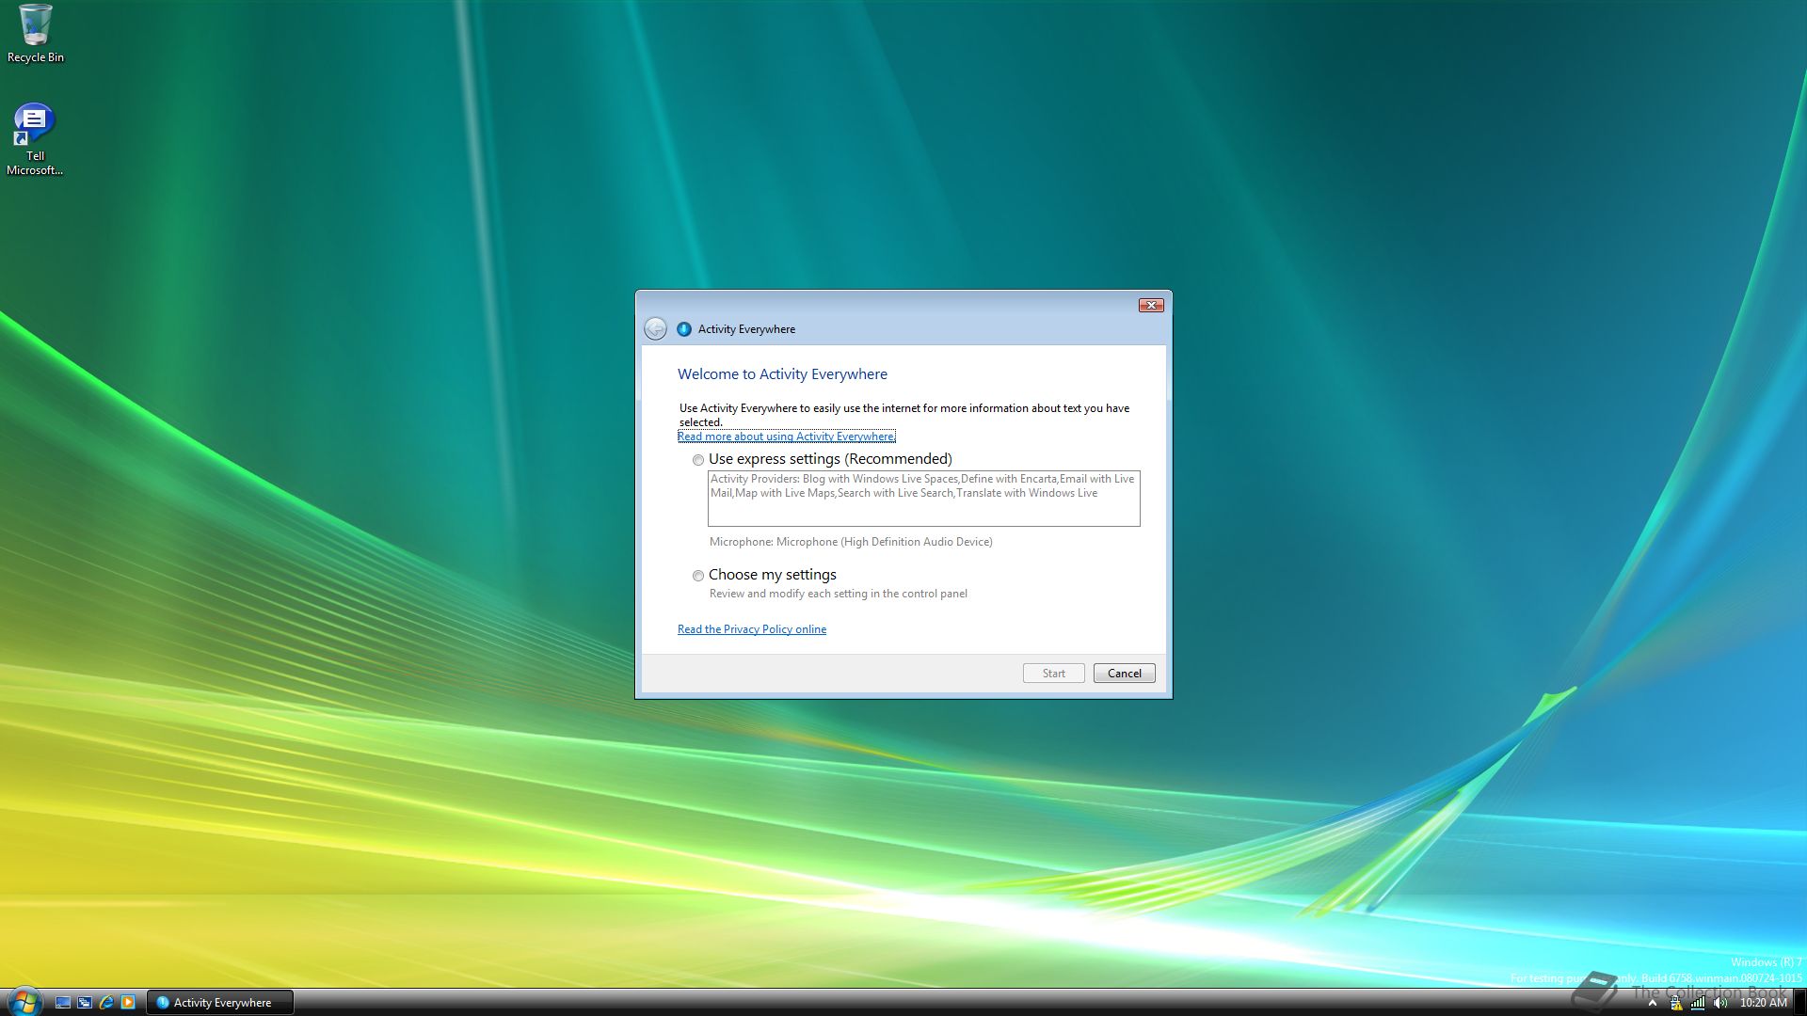Select the Choose my settings option
Viewport: 1807px width, 1016px height.
pyautogui.click(x=764, y=575)
